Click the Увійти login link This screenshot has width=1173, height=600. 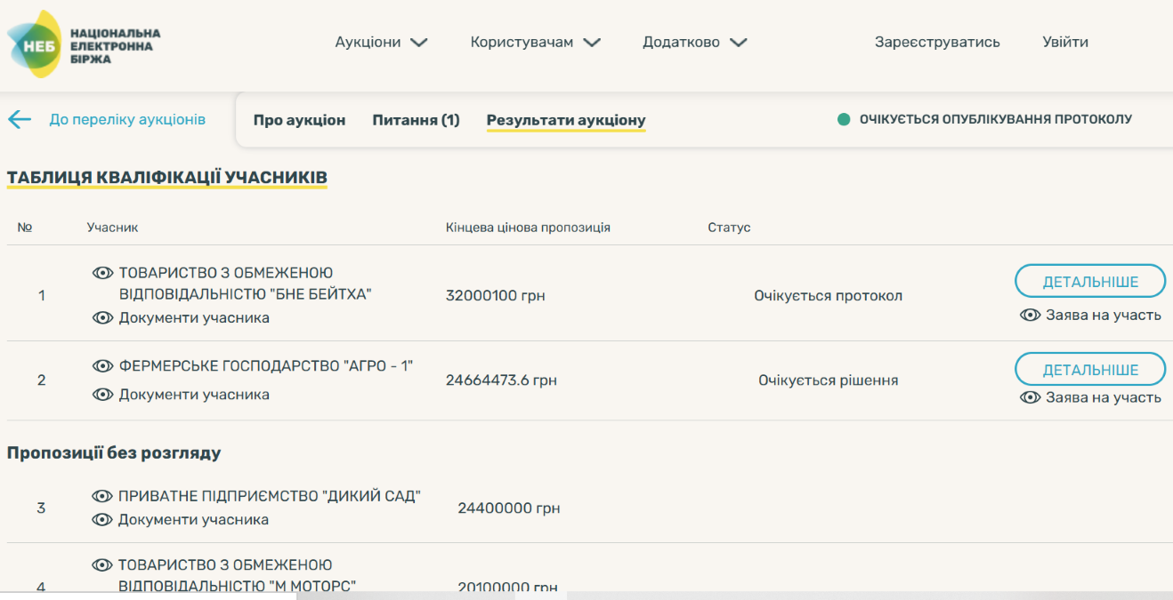pyautogui.click(x=1065, y=42)
